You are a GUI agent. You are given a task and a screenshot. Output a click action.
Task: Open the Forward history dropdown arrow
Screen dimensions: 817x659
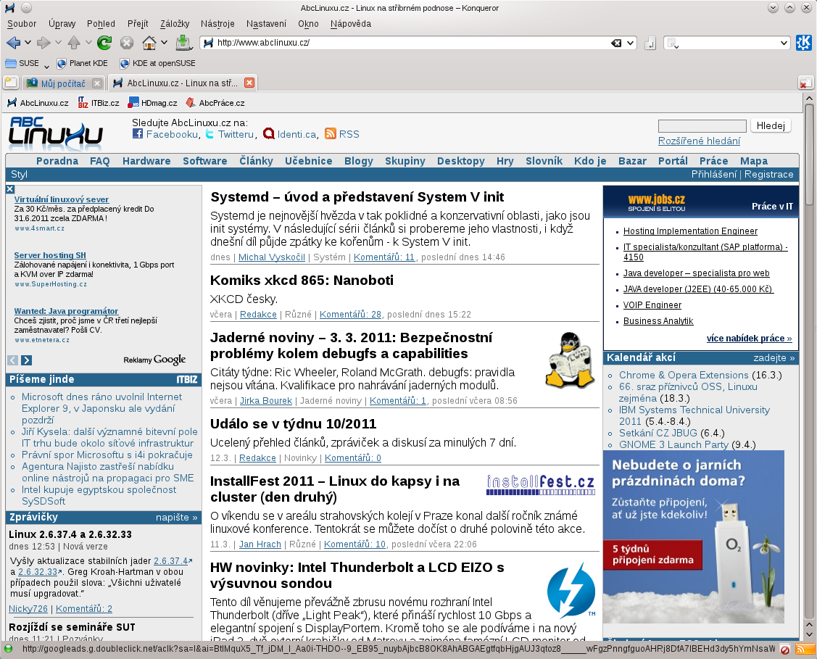(x=58, y=43)
